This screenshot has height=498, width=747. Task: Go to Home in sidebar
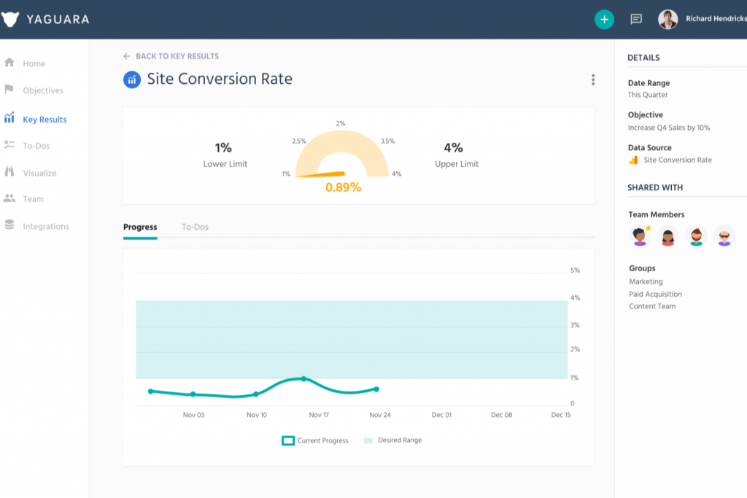[x=34, y=63]
